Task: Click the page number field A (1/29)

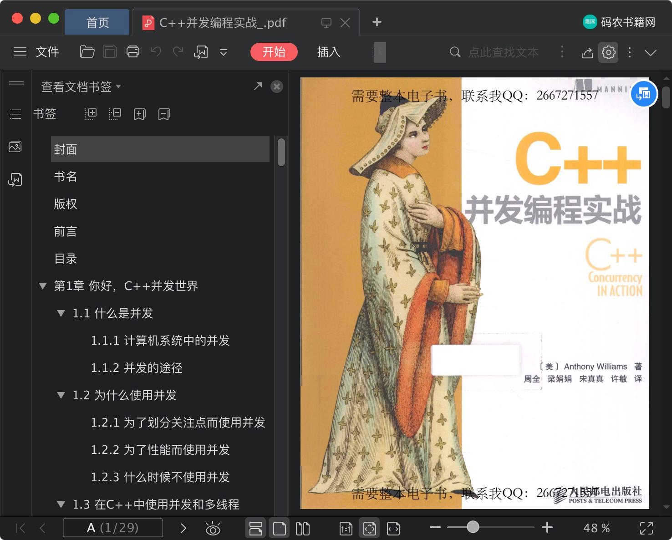Action: click(112, 528)
